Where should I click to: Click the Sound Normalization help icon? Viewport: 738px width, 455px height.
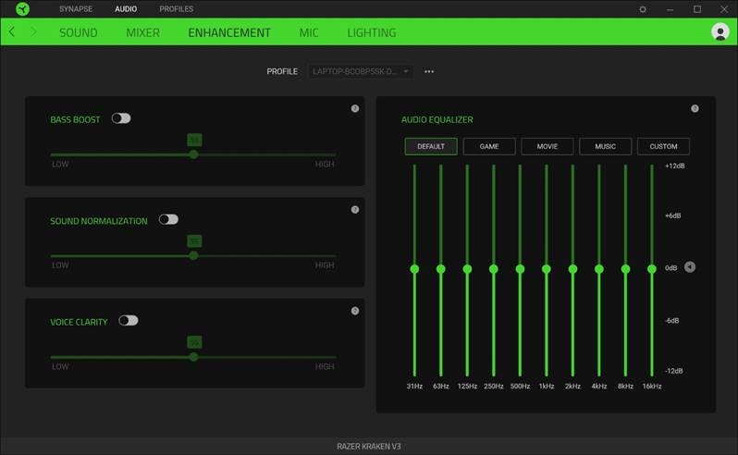click(x=355, y=210)
